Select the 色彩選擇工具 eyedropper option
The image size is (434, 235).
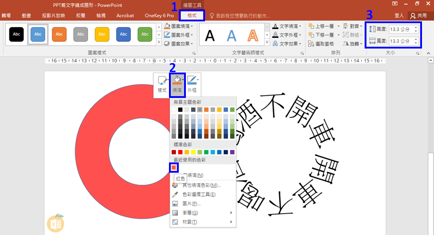pyautogui.click(x=200, y=194)
